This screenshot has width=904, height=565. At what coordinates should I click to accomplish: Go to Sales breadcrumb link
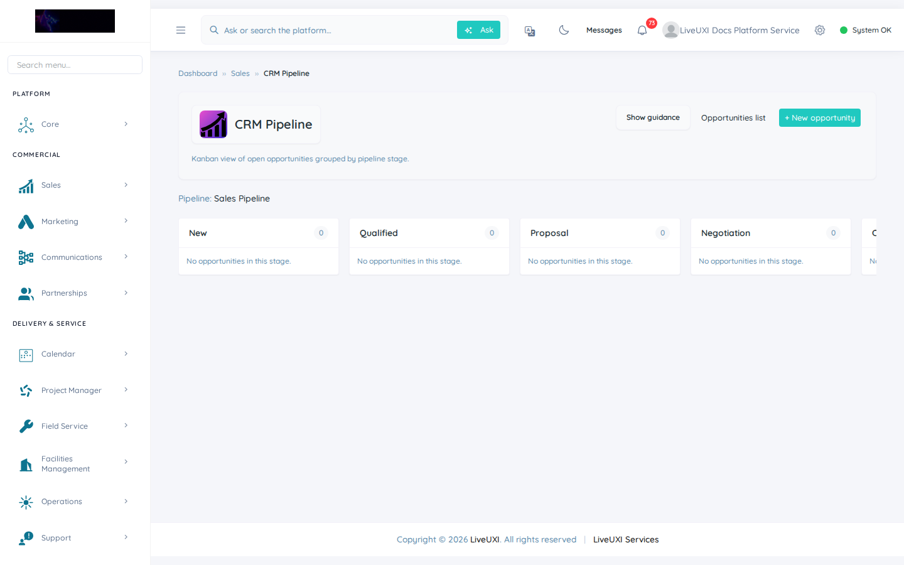click(240, 73)
